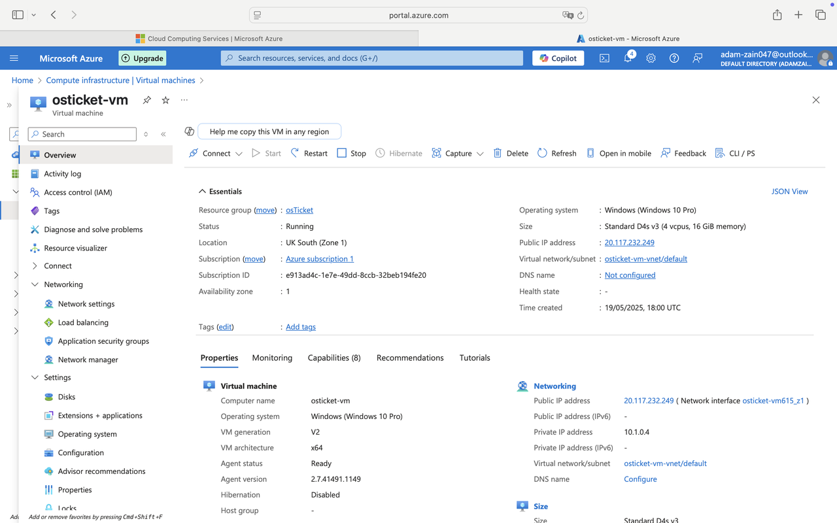Screen dimensions: 837x523
Task: Click the Copilot button
Action: click(x=558, y=58)
